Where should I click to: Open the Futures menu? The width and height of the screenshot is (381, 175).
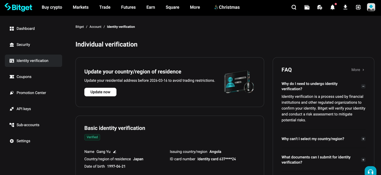pyautogui.click(x=128, y=7)
